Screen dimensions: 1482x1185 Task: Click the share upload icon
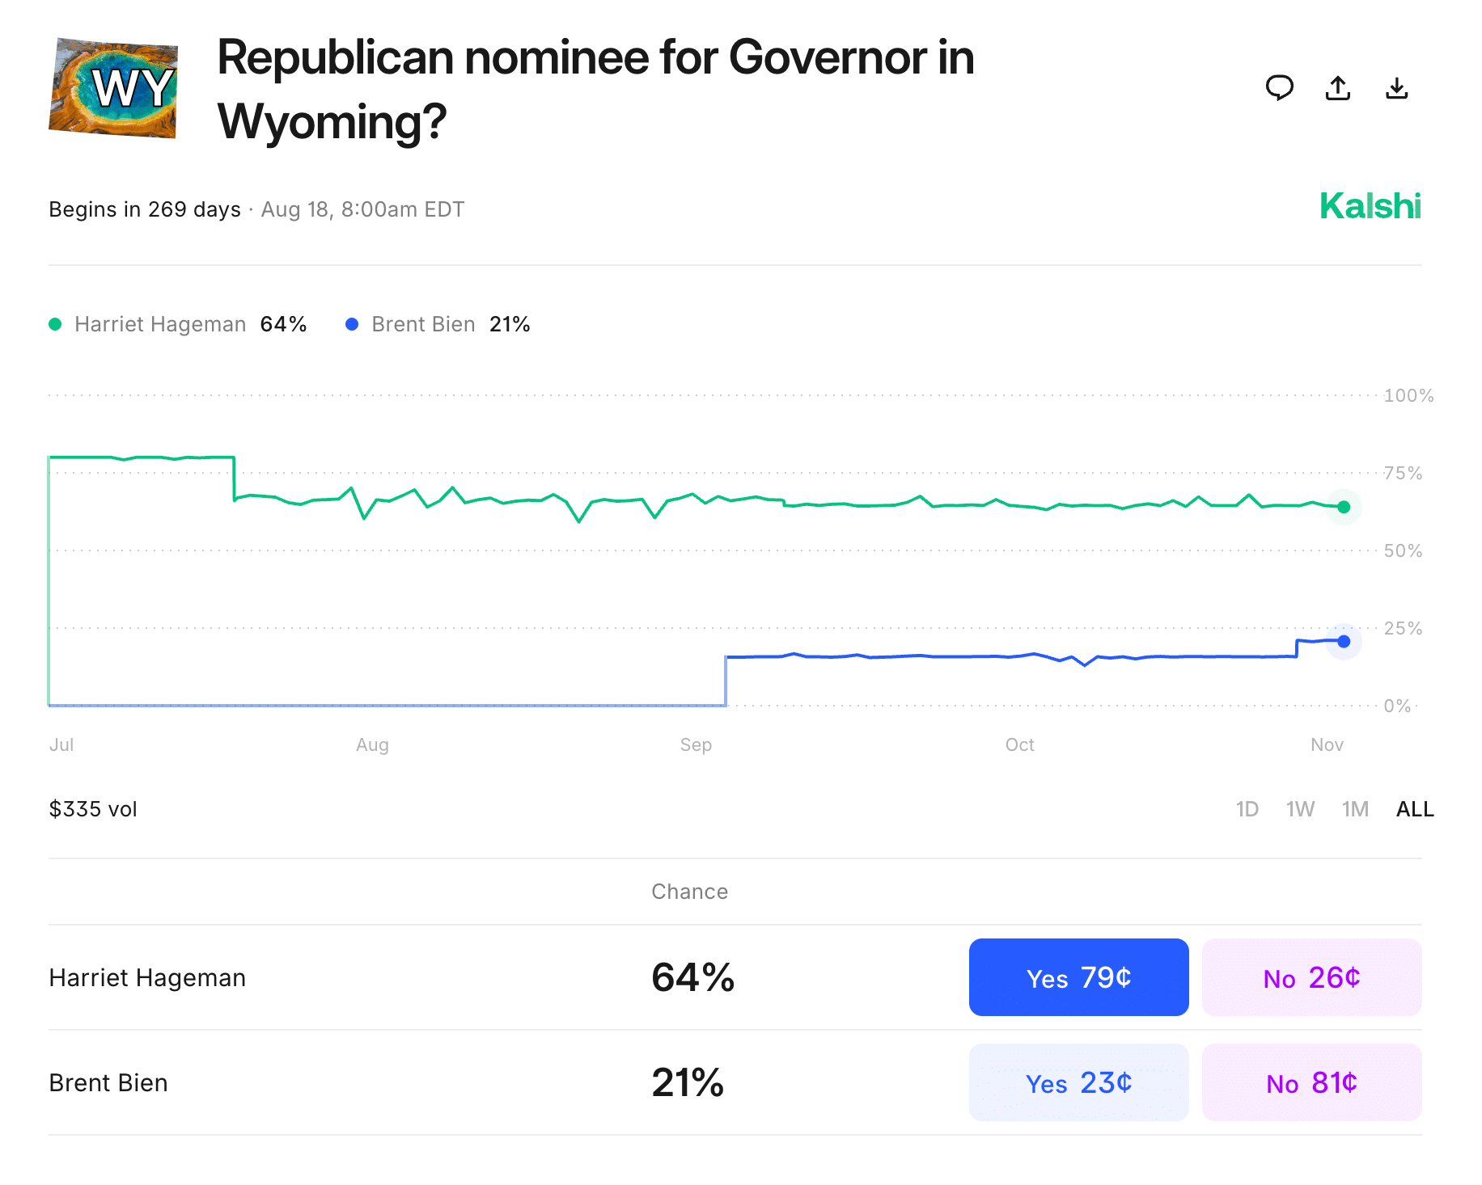click(1338, 87)
